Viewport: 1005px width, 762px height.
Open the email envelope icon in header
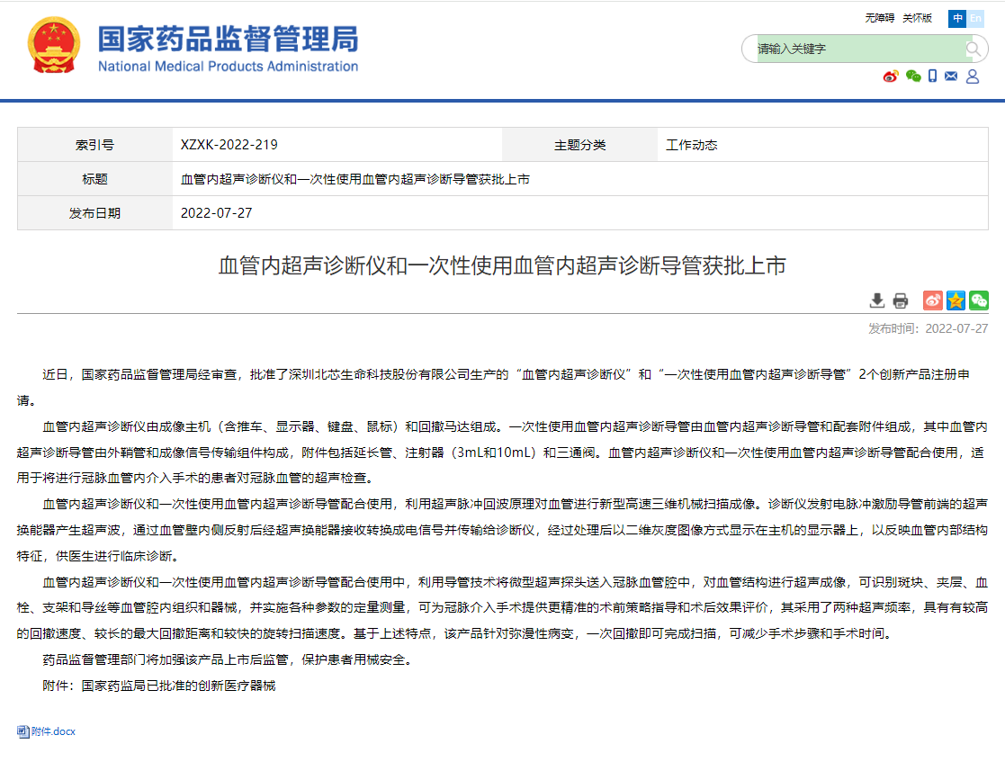coord(951,76)
